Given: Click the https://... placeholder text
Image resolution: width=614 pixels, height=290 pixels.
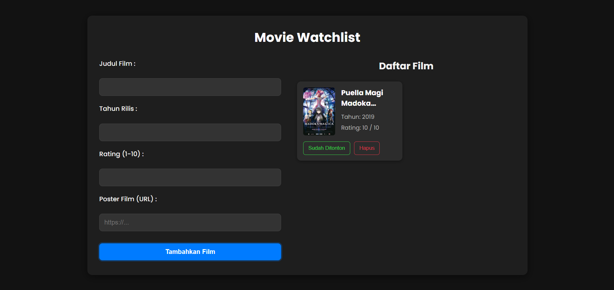Looking at the screenshot, I should click(117, 222).
